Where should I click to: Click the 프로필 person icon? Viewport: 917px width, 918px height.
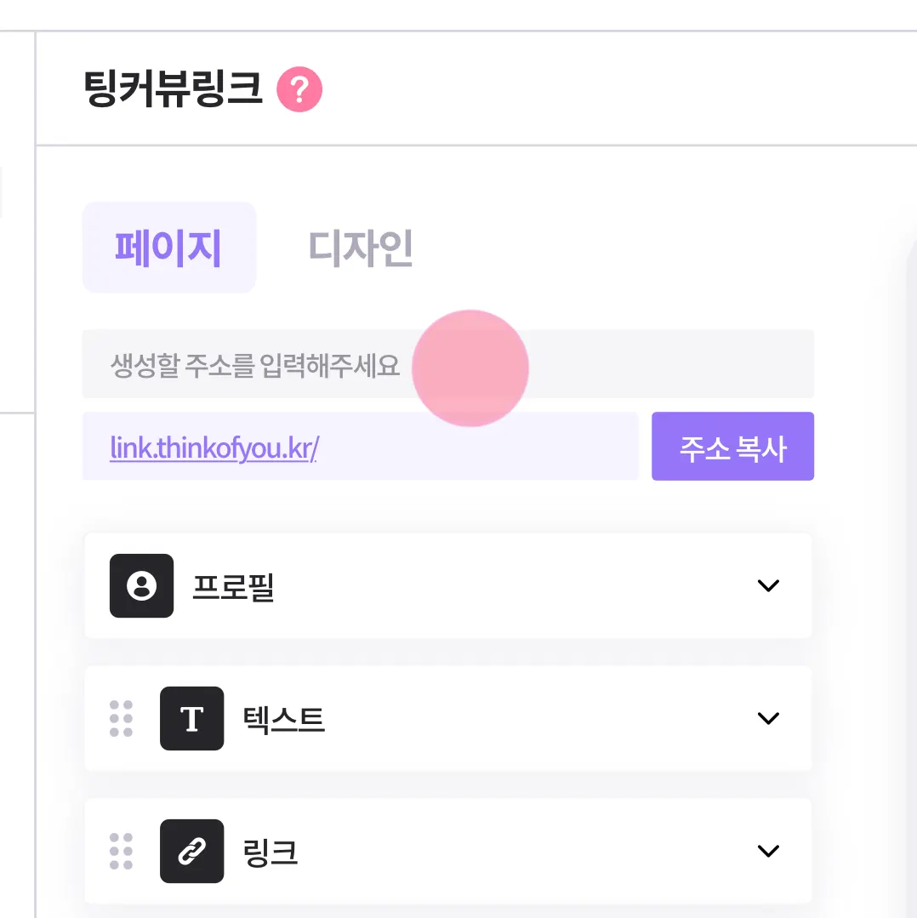(141, 585)
